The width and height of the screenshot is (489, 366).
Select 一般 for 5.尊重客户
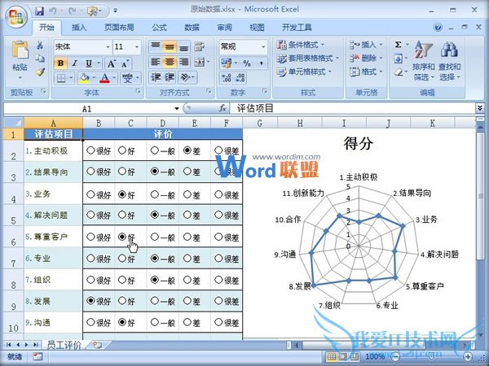click(155, 237)
